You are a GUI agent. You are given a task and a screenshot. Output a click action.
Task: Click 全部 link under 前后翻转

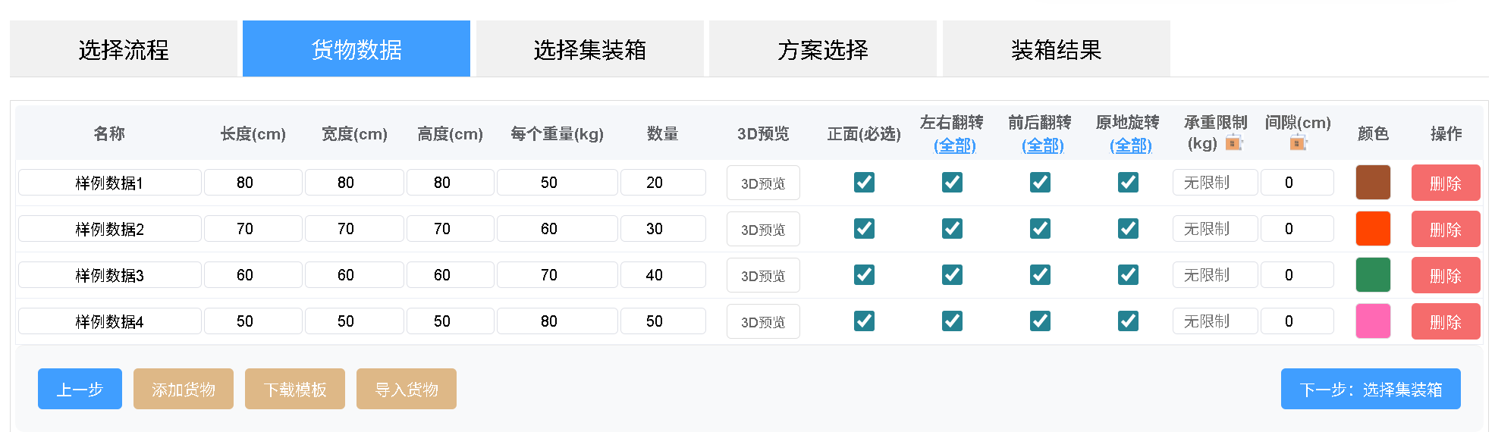[x=1042, y=145]
